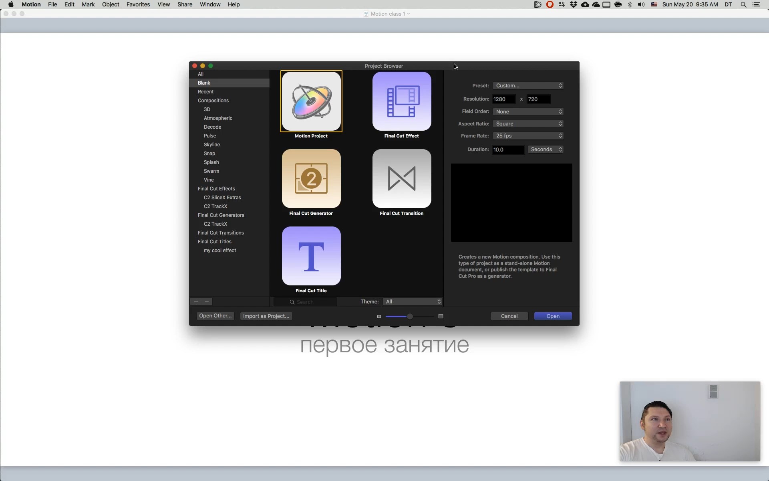
Task: Select the Final Cut Generator icon
Action: [x=311, y=178]
